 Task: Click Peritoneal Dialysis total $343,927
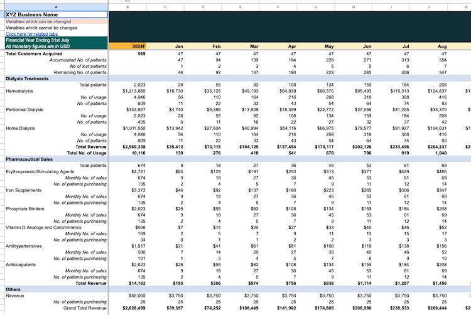pyautogui.click(x=136, y=110)
